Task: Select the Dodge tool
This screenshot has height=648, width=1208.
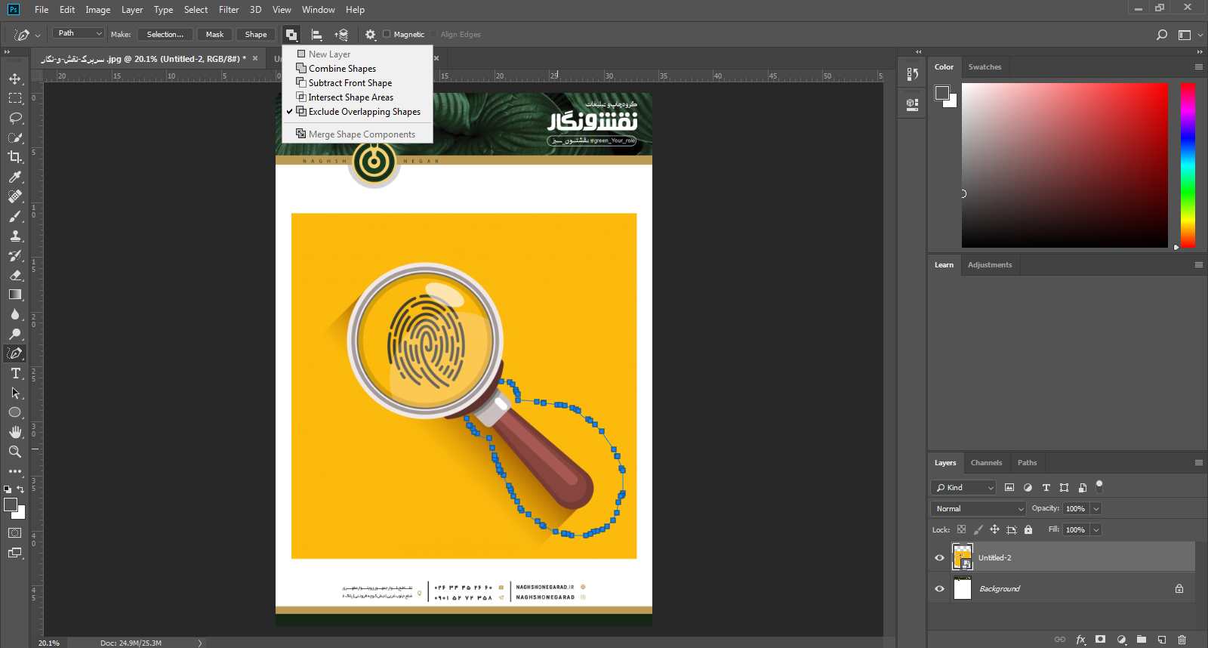Action: [x=15, y=334]
